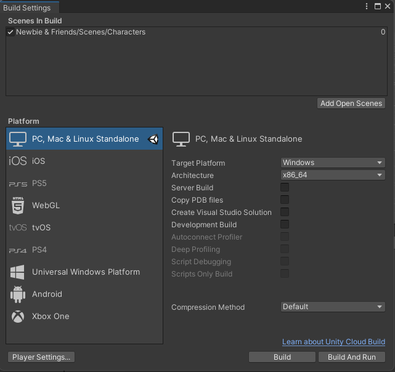Click the Server Build label
The width and height of the screenshot is (395, 372).
point(192,188)
